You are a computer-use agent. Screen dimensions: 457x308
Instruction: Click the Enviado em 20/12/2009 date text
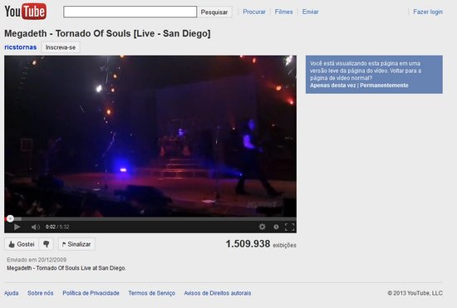coord(37,260)
